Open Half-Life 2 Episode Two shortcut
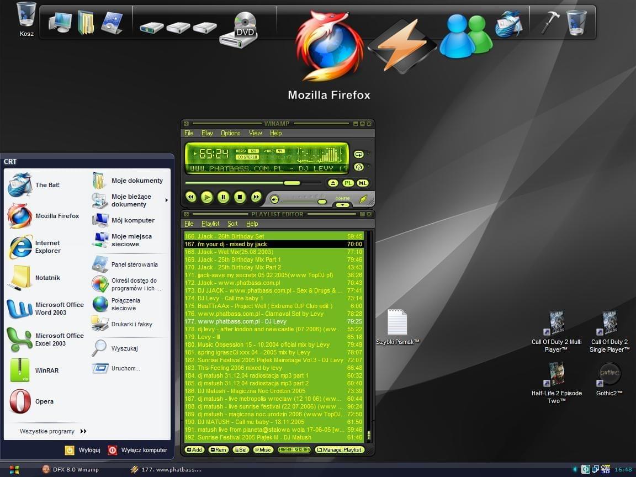Screen dimensions: 636x477 pos(556,383)
